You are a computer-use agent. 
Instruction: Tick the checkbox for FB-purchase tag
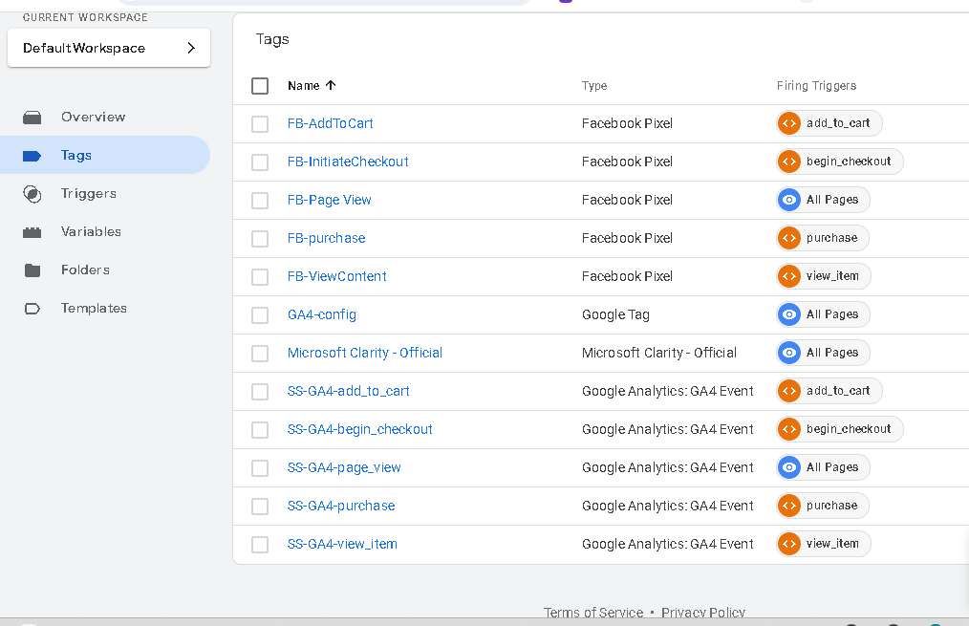point(260,239)
